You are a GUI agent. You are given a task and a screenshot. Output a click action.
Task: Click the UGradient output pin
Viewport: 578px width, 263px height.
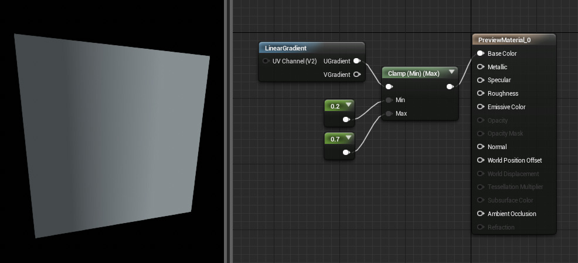click(x=356, y=61)
